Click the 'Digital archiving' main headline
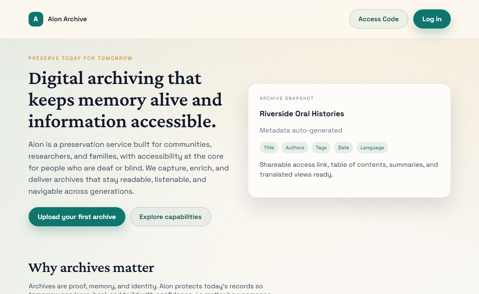 pos(125,100)
